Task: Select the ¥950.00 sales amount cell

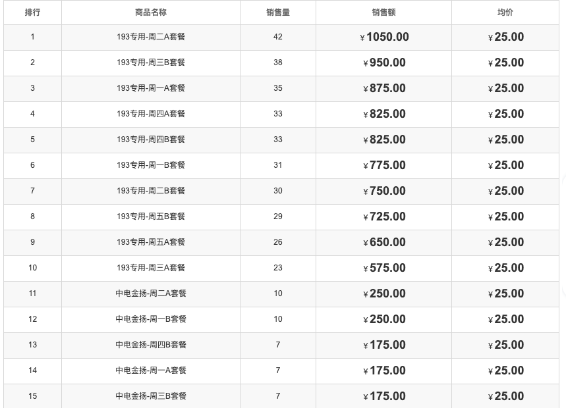Action: click(x=384, y=63)
